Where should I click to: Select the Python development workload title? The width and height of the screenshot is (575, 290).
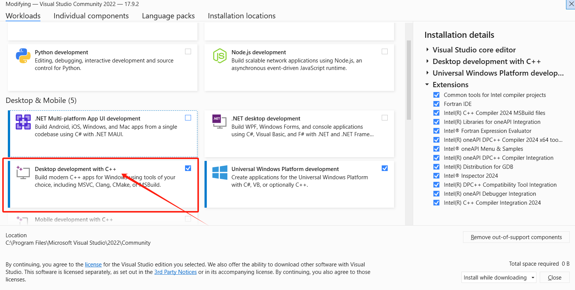tap(61, 52)
